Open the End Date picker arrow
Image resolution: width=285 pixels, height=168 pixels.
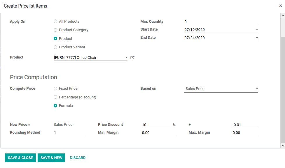coord(257,38)
